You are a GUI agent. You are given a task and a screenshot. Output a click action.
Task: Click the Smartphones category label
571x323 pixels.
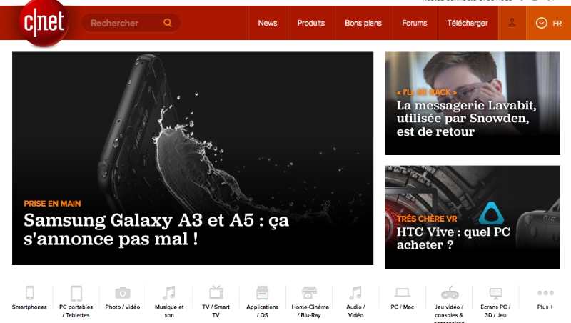click(29, 307)
